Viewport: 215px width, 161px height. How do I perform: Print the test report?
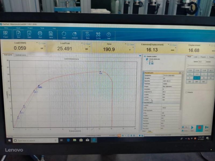[x=40, y=35]
